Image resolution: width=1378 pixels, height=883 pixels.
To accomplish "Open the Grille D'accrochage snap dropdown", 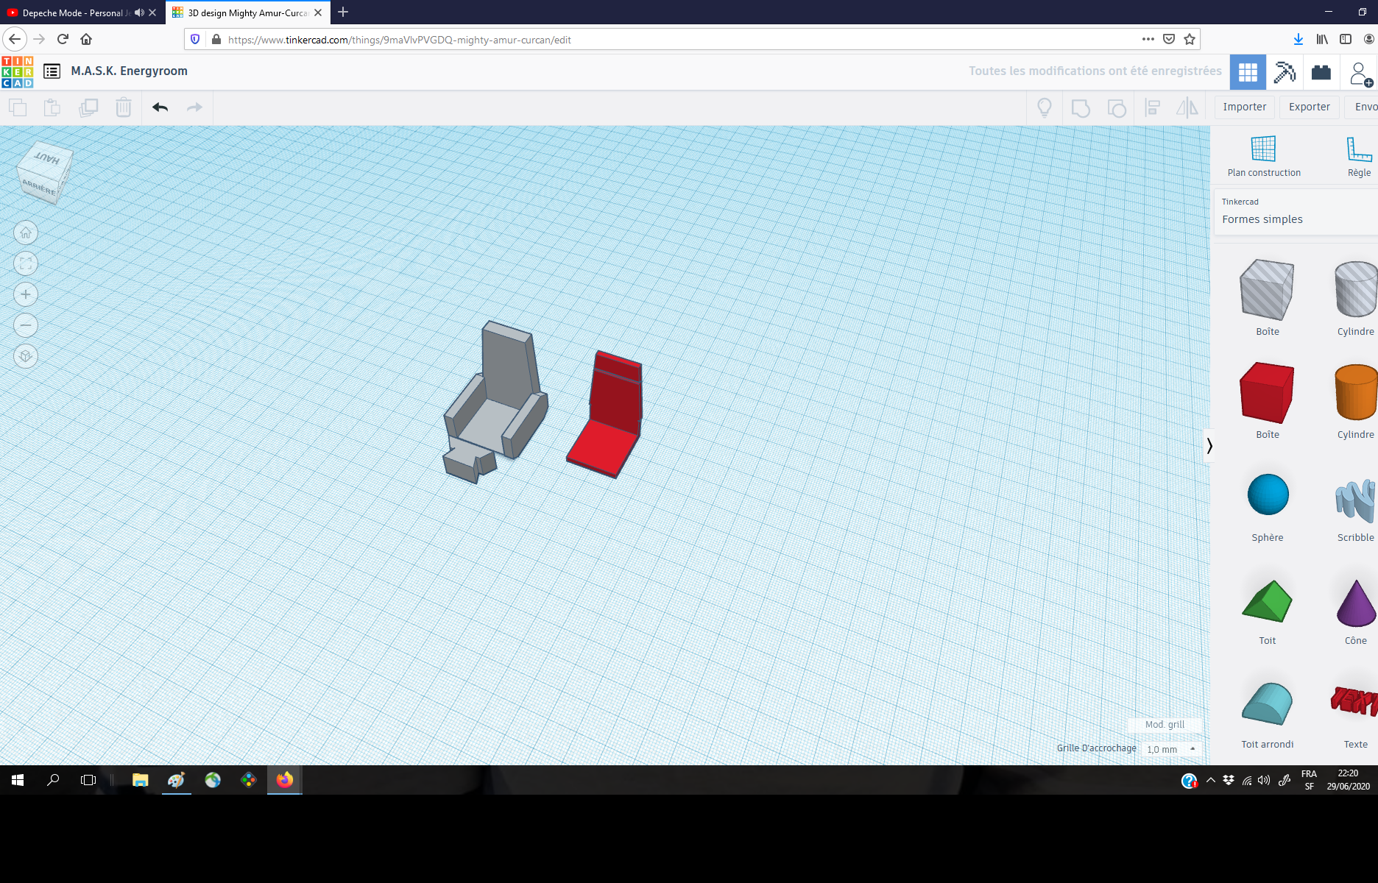I will coord(1173,749).
